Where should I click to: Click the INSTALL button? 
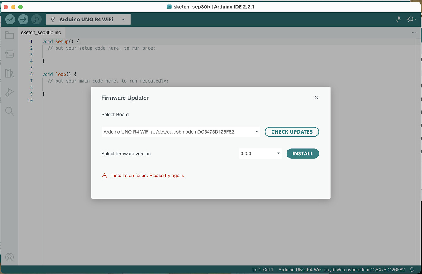click(x=303, y=153)
